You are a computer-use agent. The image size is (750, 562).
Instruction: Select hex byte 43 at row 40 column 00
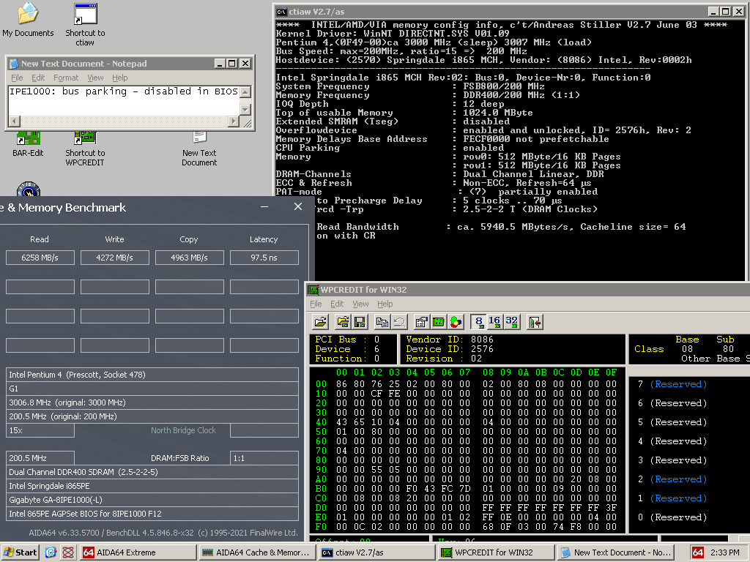pyautogui.click(x=341, y=422)
